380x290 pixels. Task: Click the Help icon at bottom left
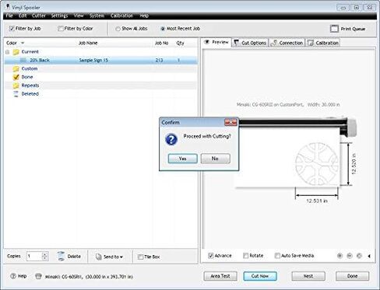(13, 276)
